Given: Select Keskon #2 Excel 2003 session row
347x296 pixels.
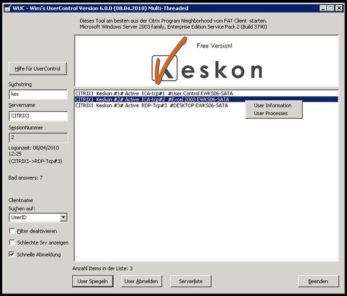Looking at the screenshot, I should pyautogui.click(x=206, y=99).
